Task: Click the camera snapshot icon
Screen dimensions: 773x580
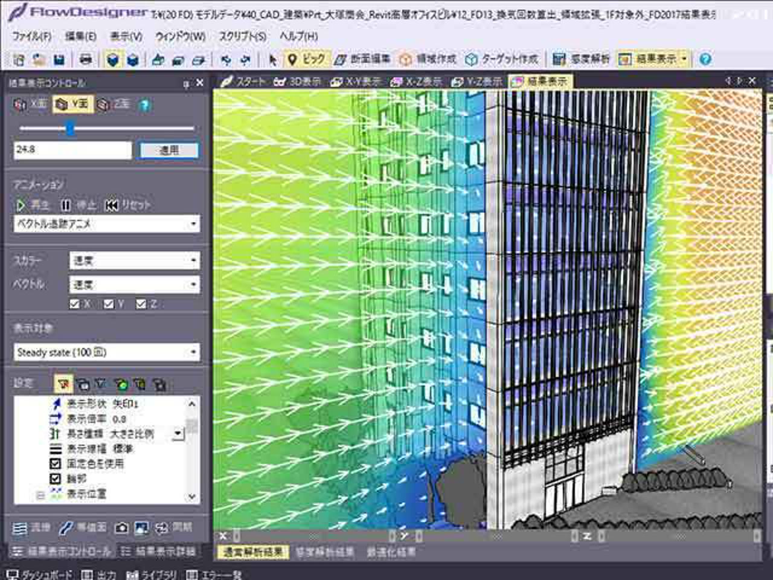Action: click(121, 528)
